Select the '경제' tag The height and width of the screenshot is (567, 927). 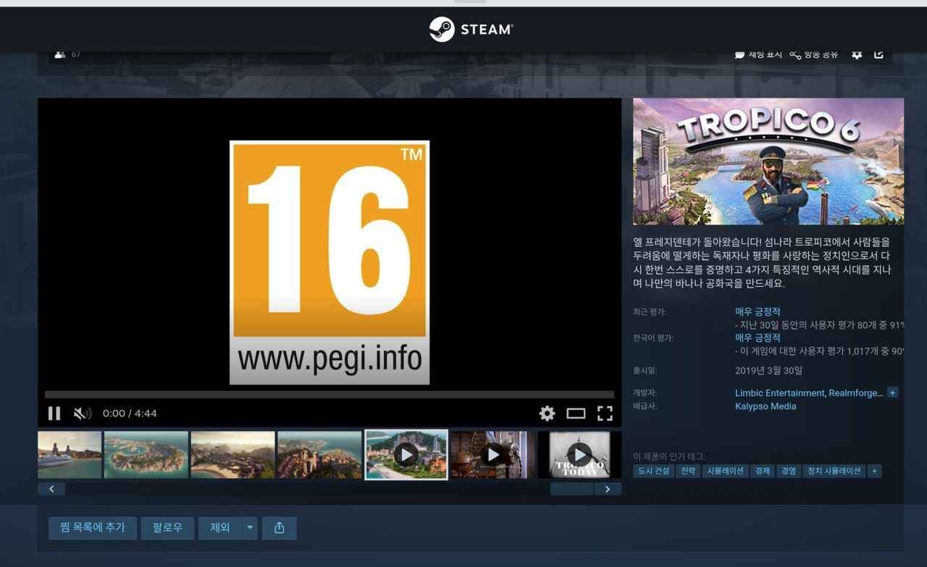[762, 471]
